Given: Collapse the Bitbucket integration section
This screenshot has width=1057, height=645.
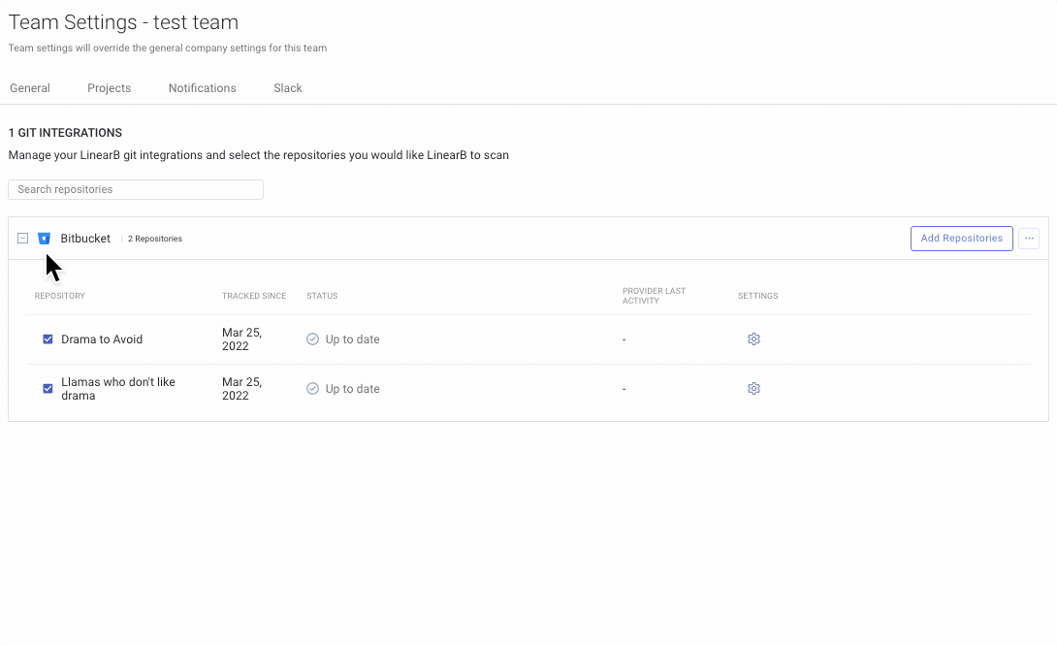Looking at the screenshot, I should pyautogui.click(x=23, y=239).
